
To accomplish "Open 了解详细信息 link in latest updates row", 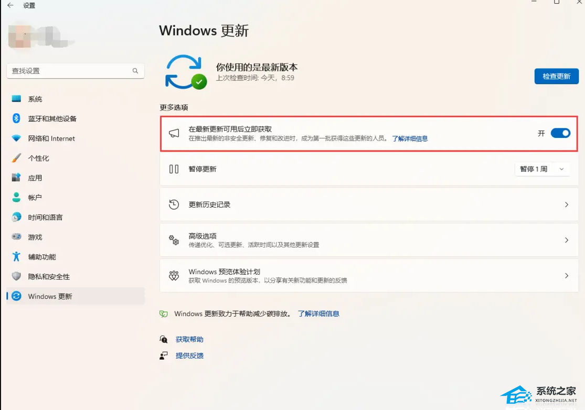I will click(x=410, y=138).
